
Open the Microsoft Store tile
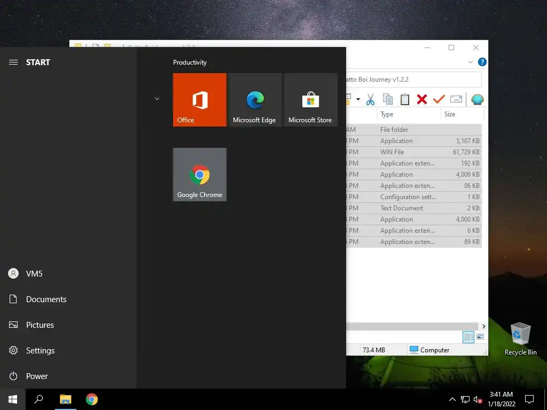tap(310, 100)
